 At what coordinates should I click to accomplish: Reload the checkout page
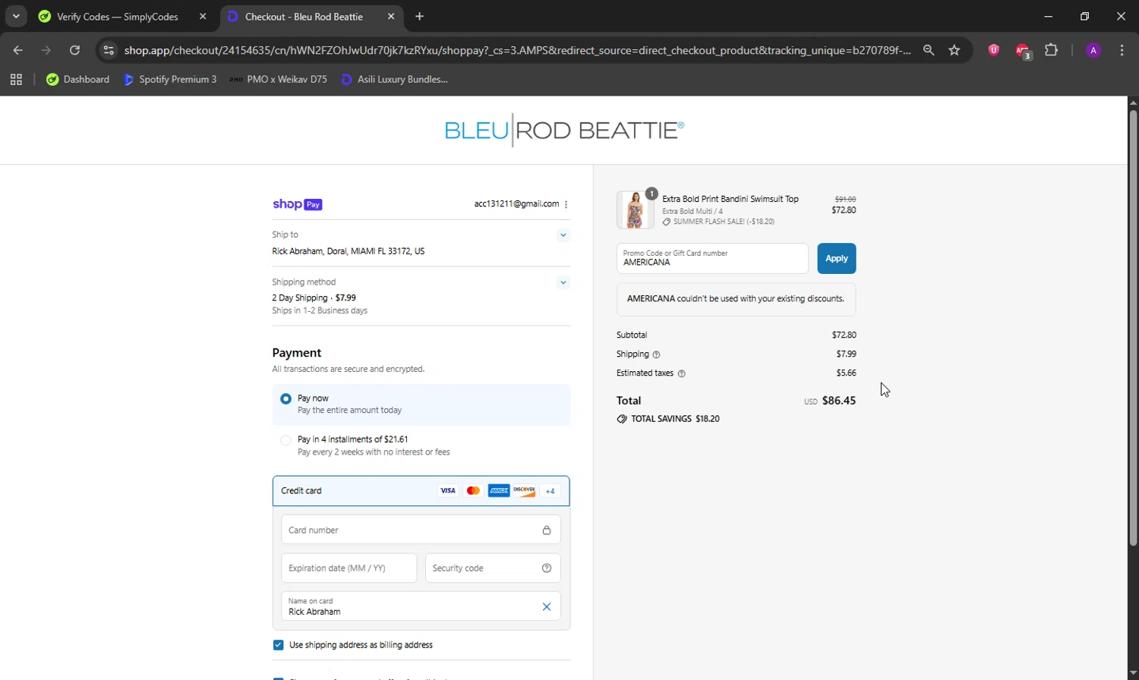74,50
